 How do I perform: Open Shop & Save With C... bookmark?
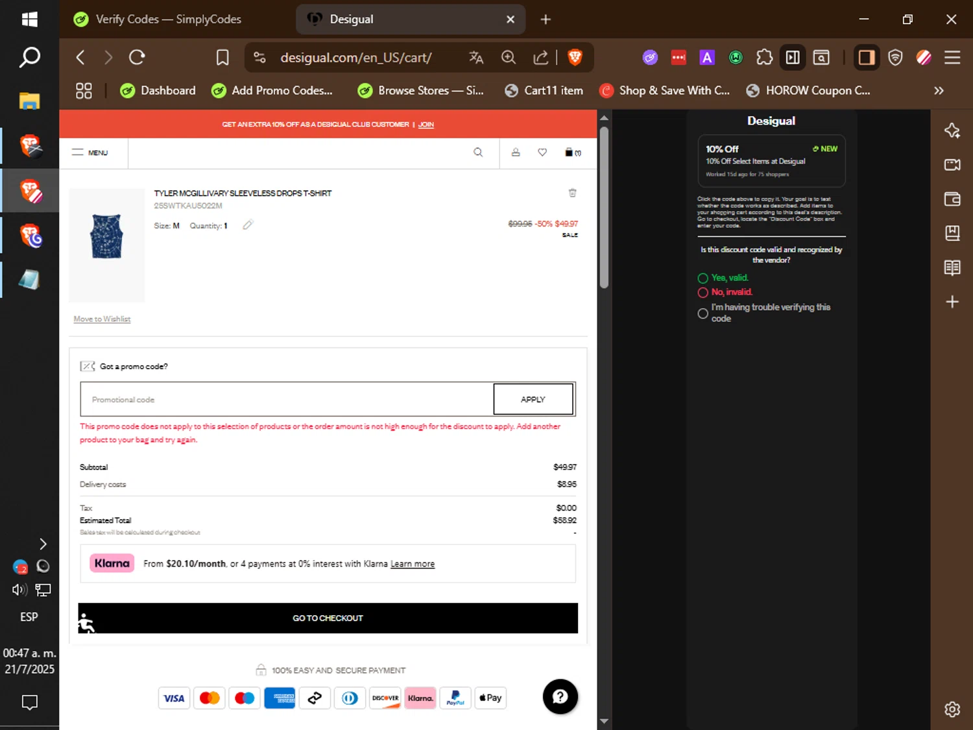[x=664, y=91]
